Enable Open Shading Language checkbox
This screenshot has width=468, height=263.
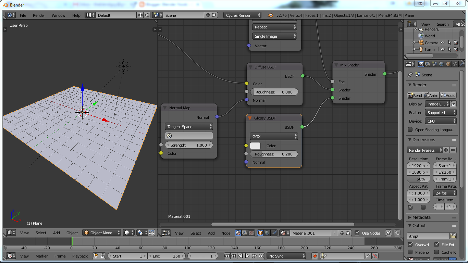coord(410,130)
